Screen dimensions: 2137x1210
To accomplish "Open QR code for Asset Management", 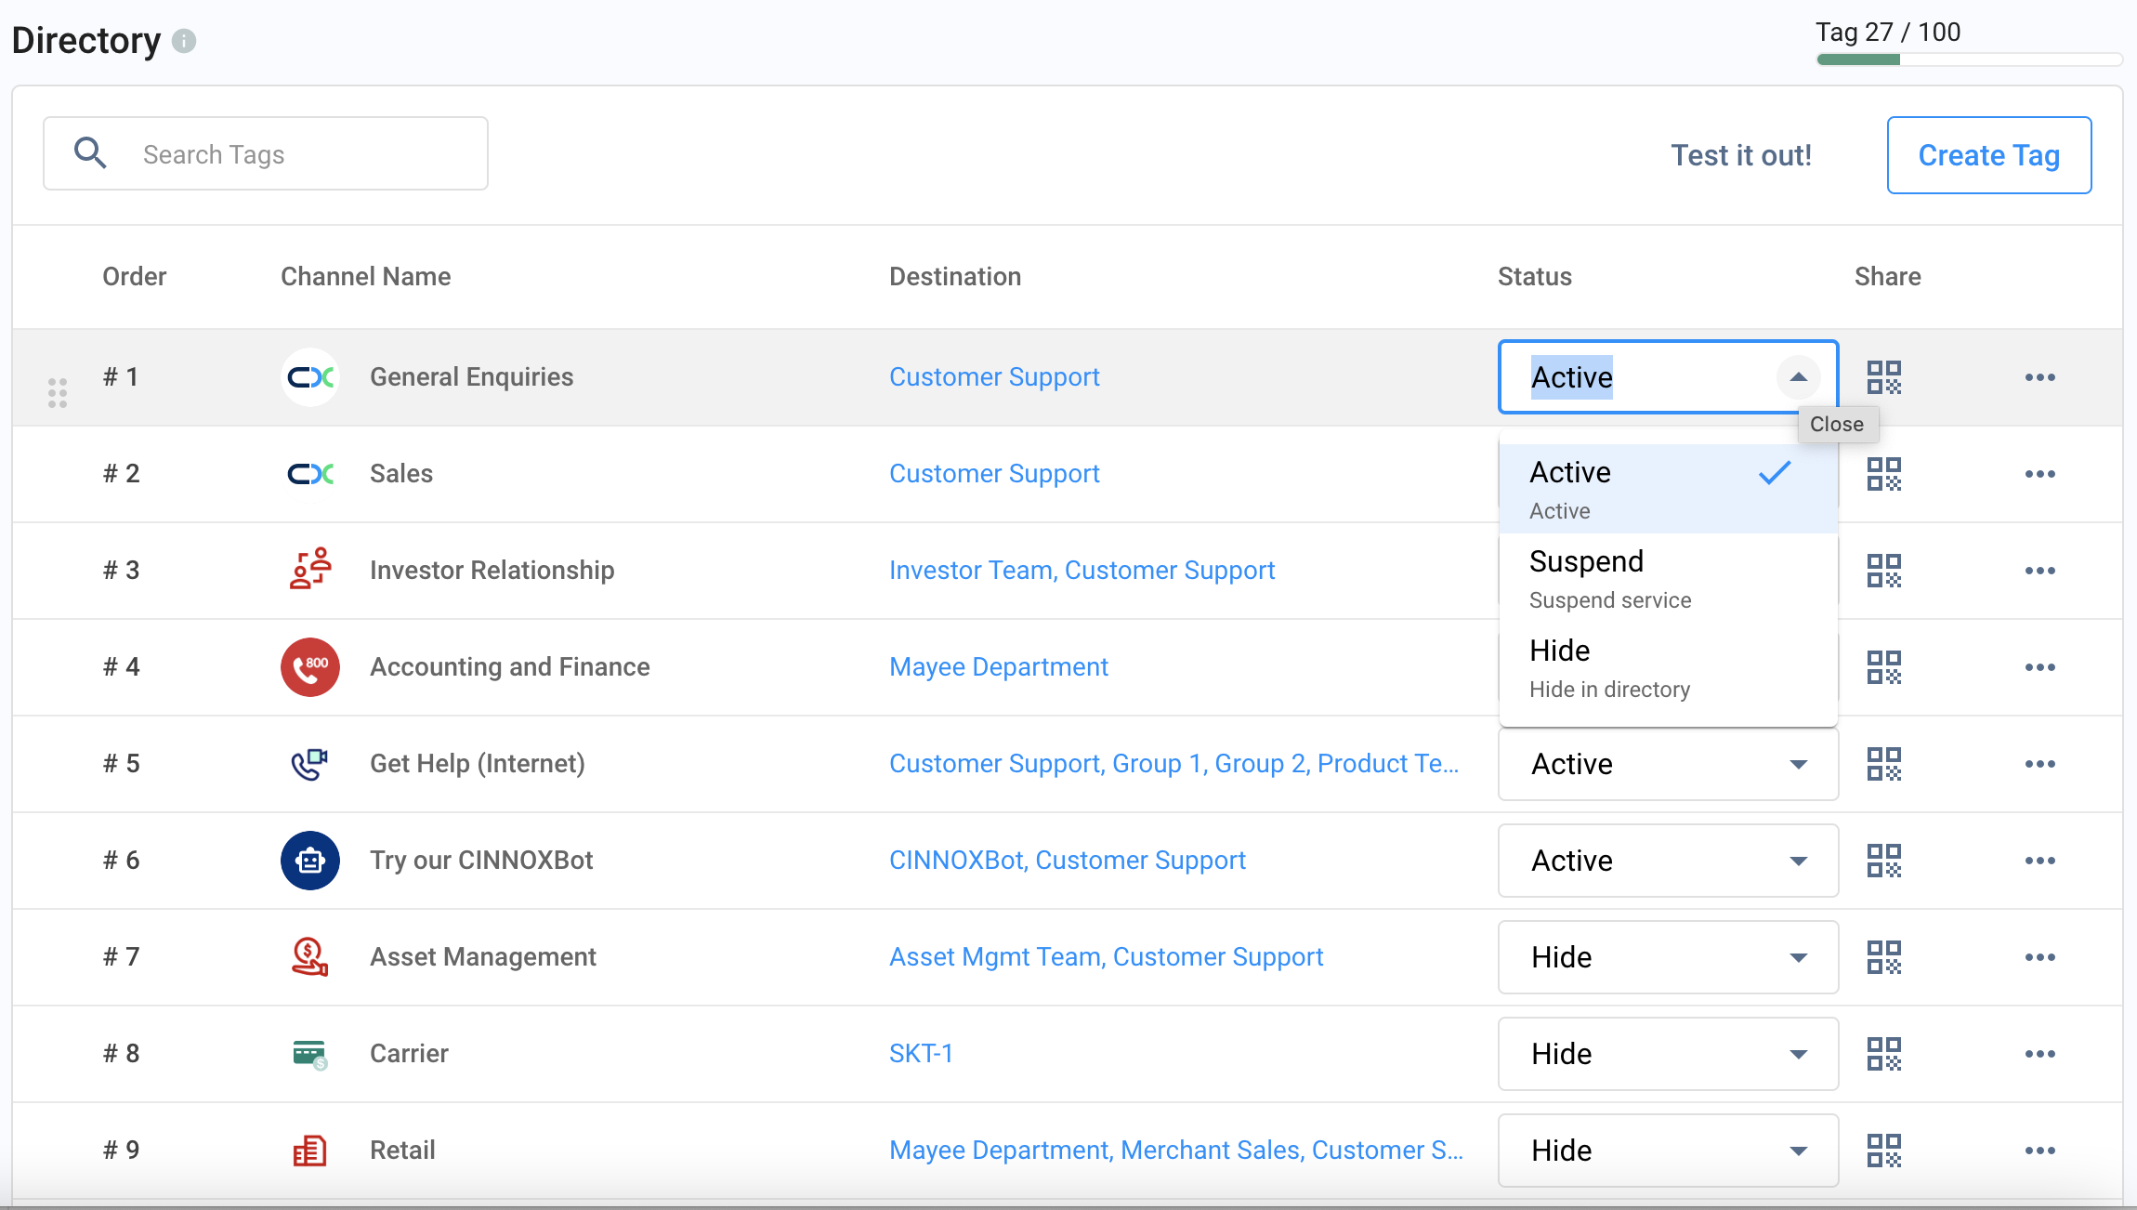I will pyautogui.click(x=1884, y=957).
